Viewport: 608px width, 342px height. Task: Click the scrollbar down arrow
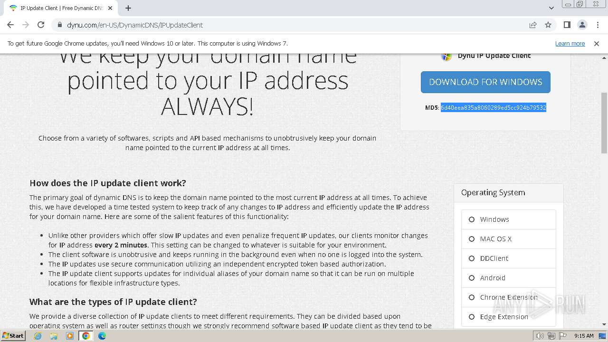point(604,324)
